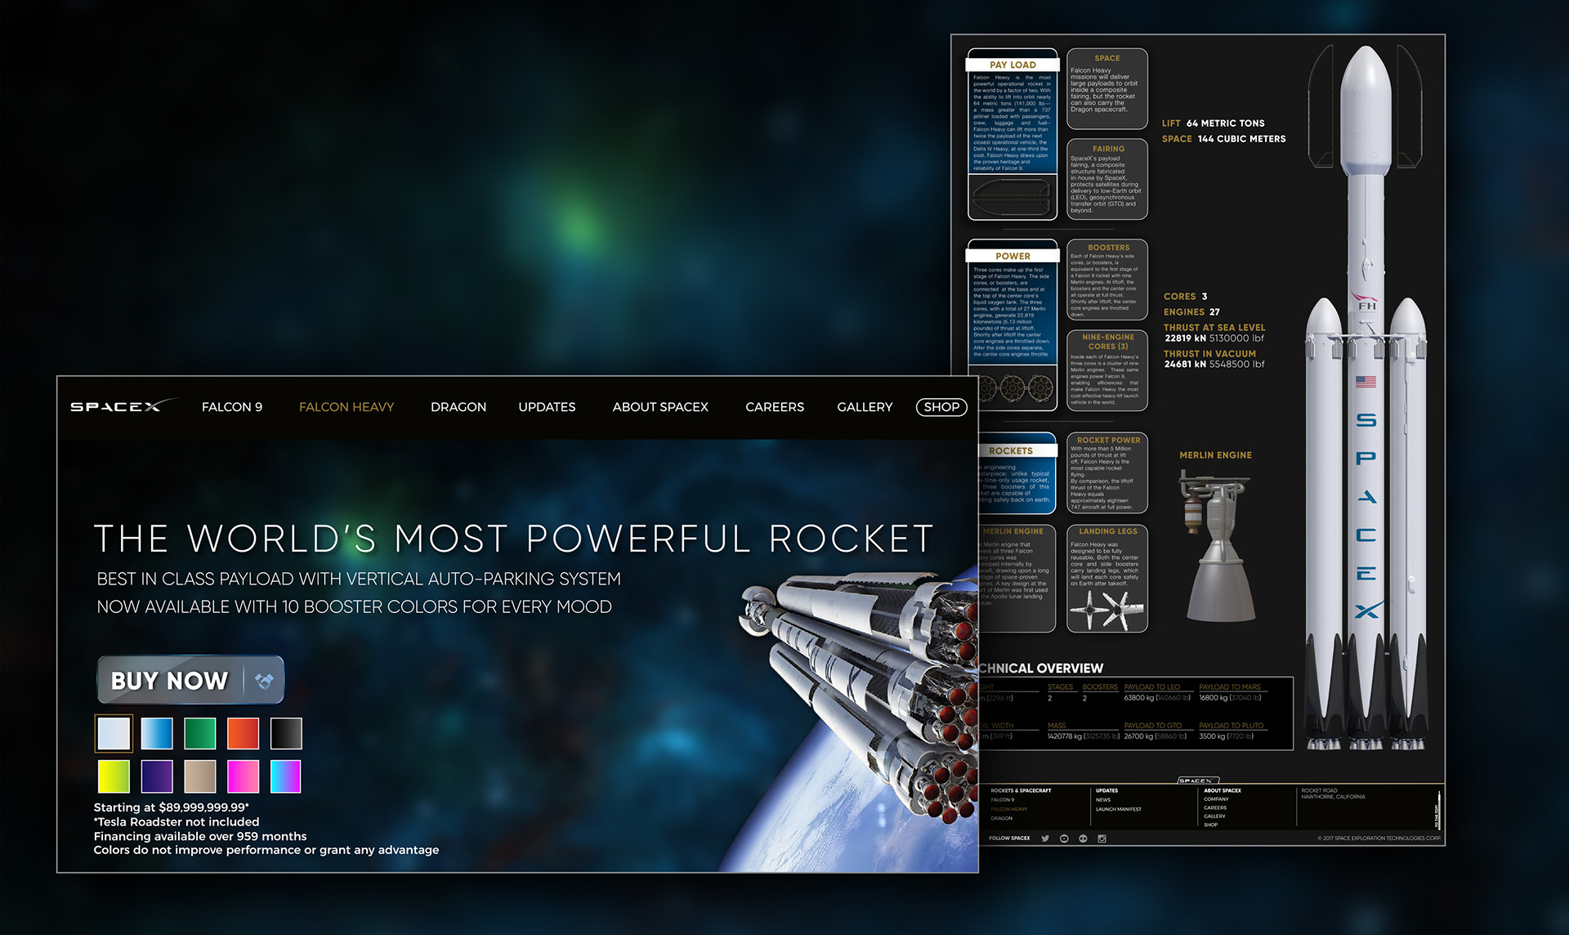Click the 'ENGINES 27' spec text
1569x935 pixels.
click(1191, 312)
